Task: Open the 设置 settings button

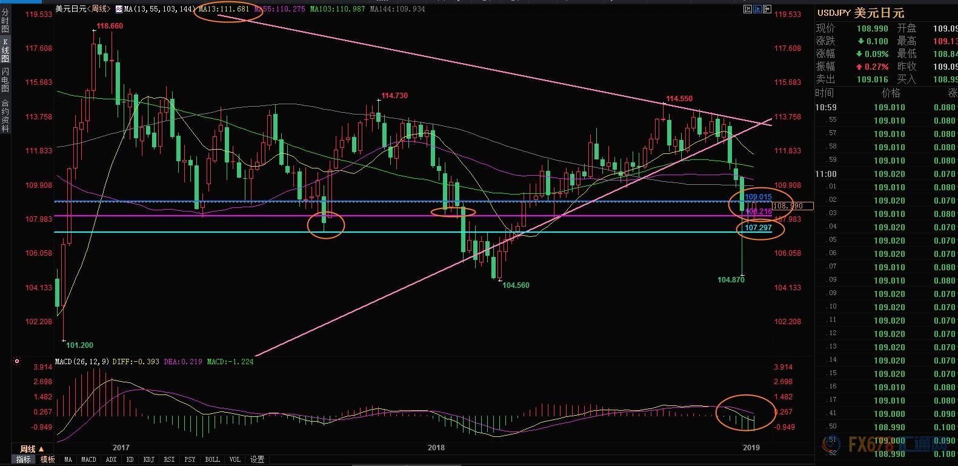Action: [257, 460]
